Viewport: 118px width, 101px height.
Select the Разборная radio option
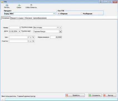[82, 14]
